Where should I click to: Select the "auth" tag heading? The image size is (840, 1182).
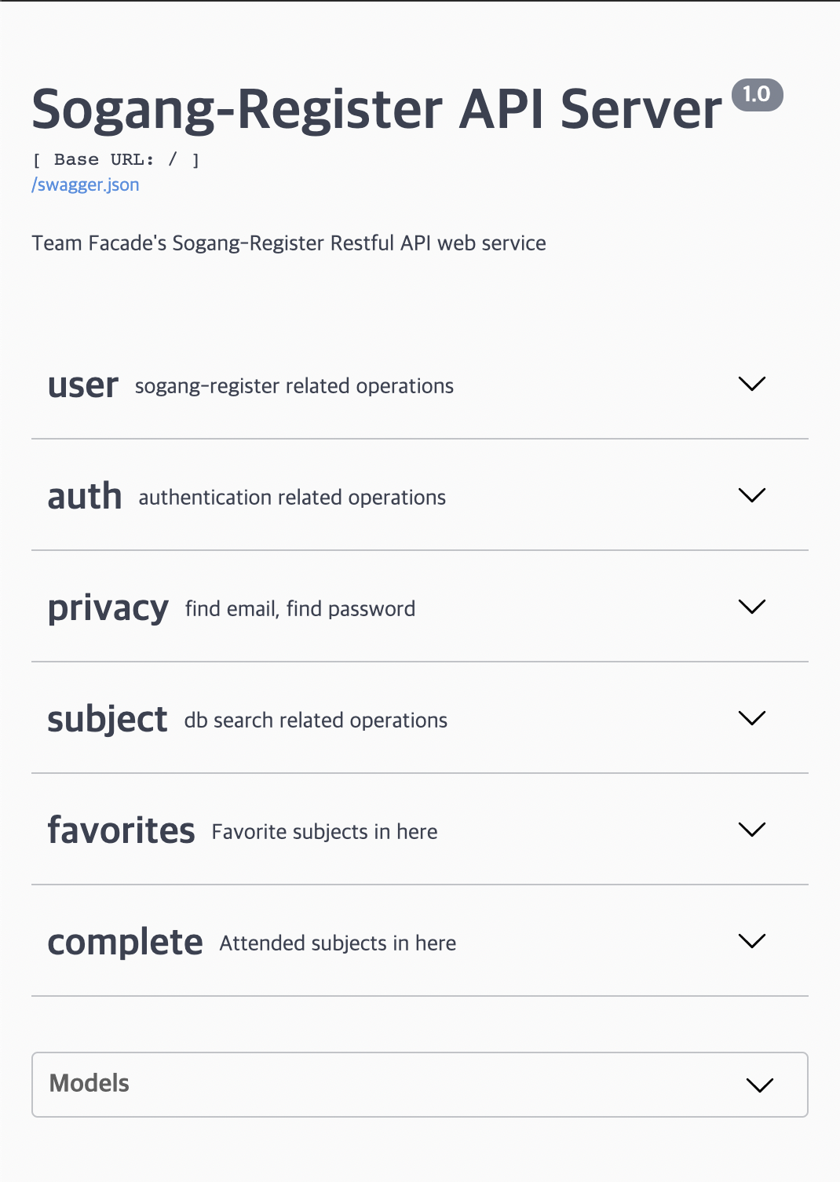point(85,497)
